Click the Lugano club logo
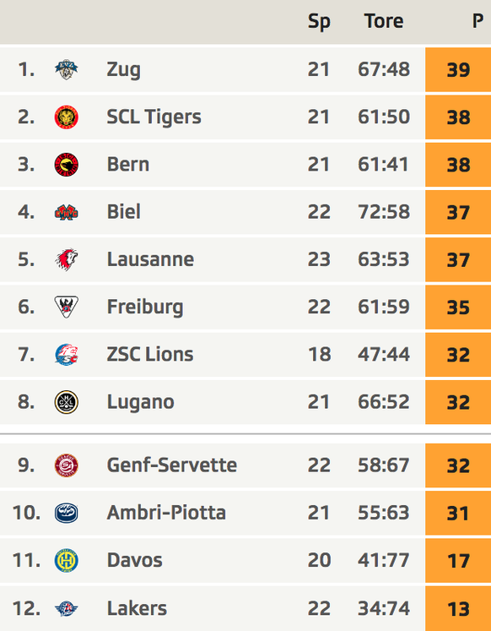This screenshot has height=631, width=491. point(67,402)
